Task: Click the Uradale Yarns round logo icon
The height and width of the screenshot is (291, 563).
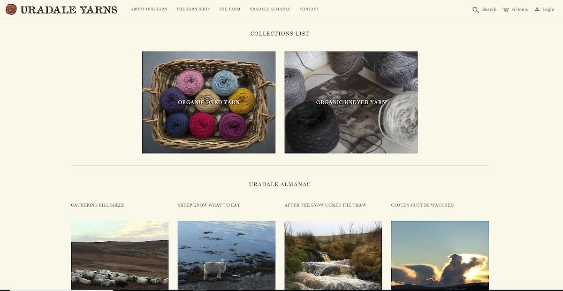Action: coord(11,9)
